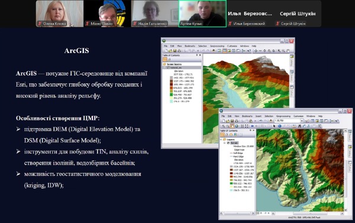The image size is (355, 223).
Task: Open the map scale dropdown in ArcMap
Action: [302, 121]
